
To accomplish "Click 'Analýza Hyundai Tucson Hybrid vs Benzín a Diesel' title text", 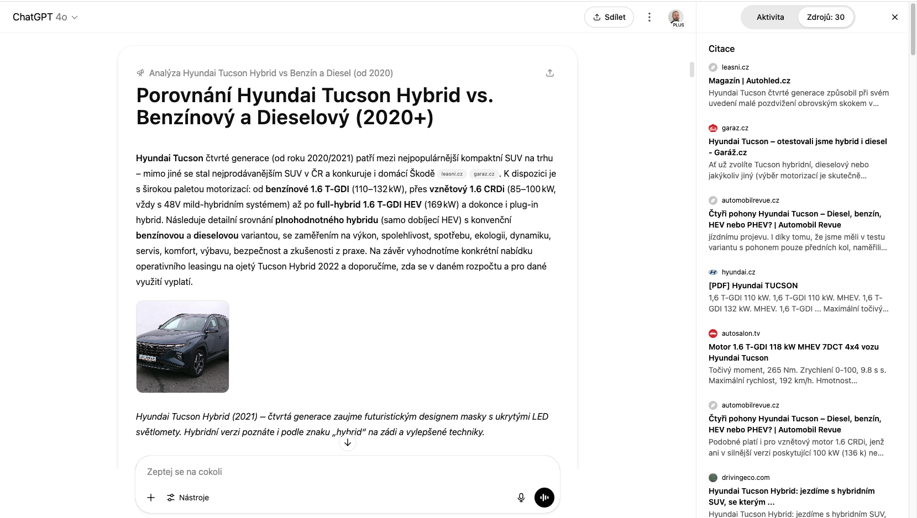I will (271, 73).
